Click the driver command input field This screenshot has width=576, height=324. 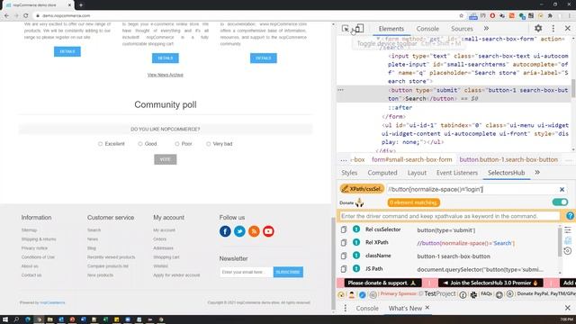449,216
